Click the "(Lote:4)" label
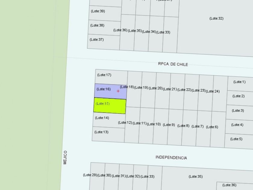 pos(237,125)
